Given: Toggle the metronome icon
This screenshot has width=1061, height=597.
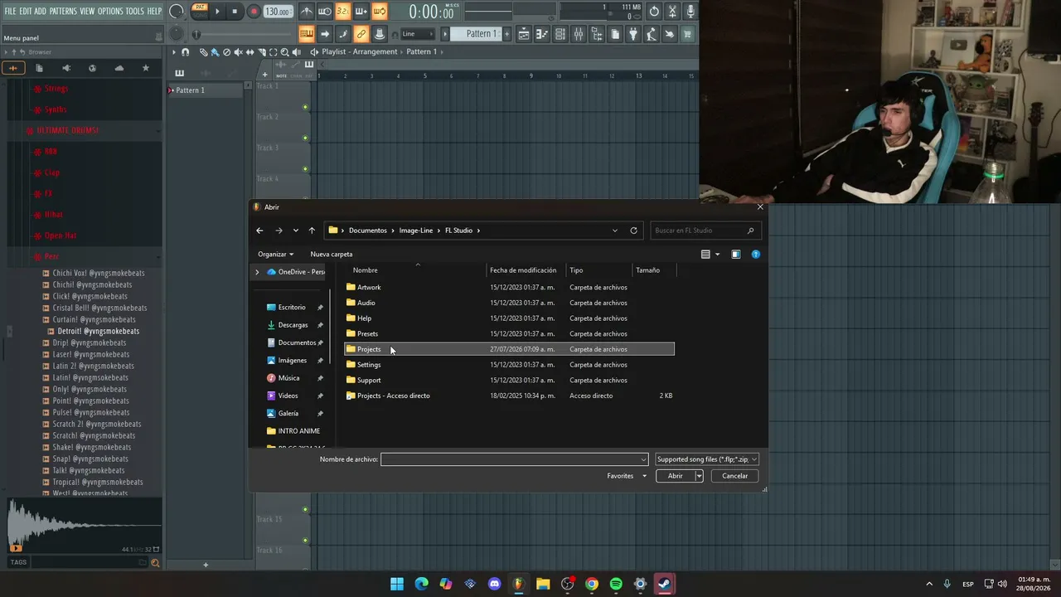Looking at the screenshot, I should 307,12.
